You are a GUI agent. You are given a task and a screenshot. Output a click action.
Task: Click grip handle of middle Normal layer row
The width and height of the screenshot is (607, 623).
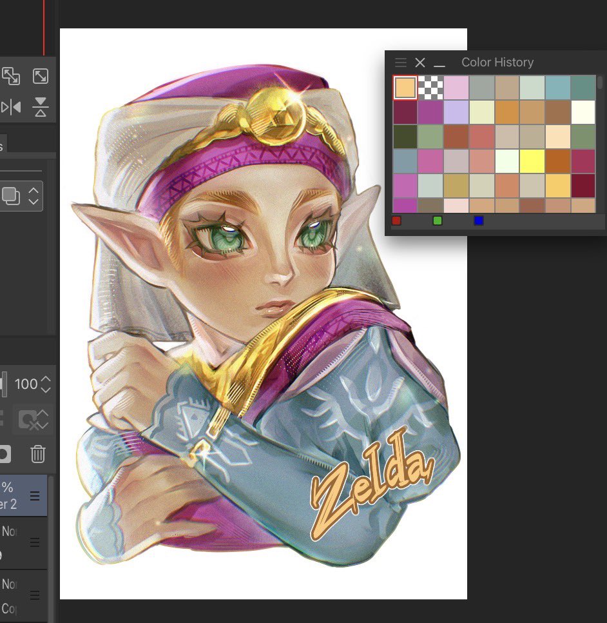(35, 542)
